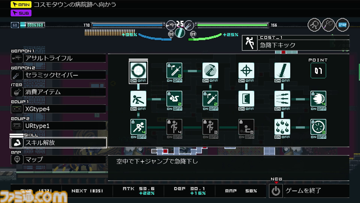The width and height of the screenshot is (360, 203).
Task: Click the purple SUB quest badge
Action: pos(21,13)
